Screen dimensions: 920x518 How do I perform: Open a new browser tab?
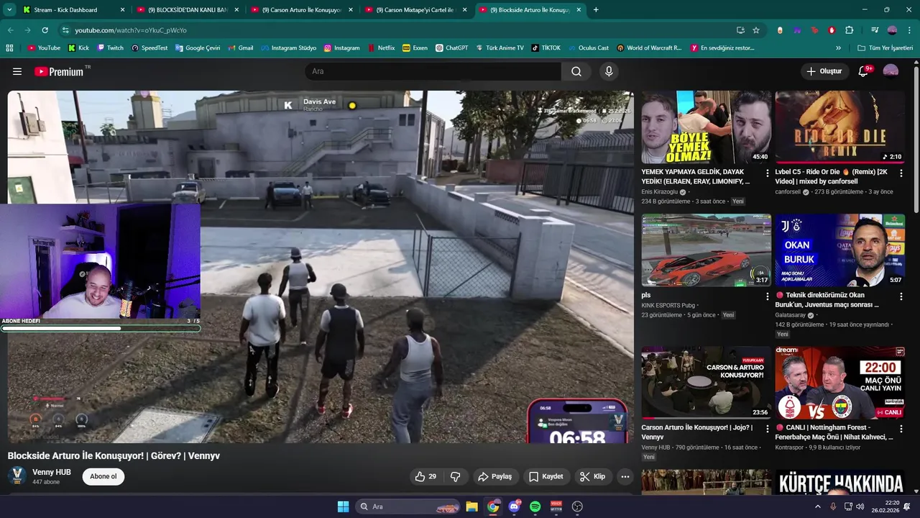[596, 10]
